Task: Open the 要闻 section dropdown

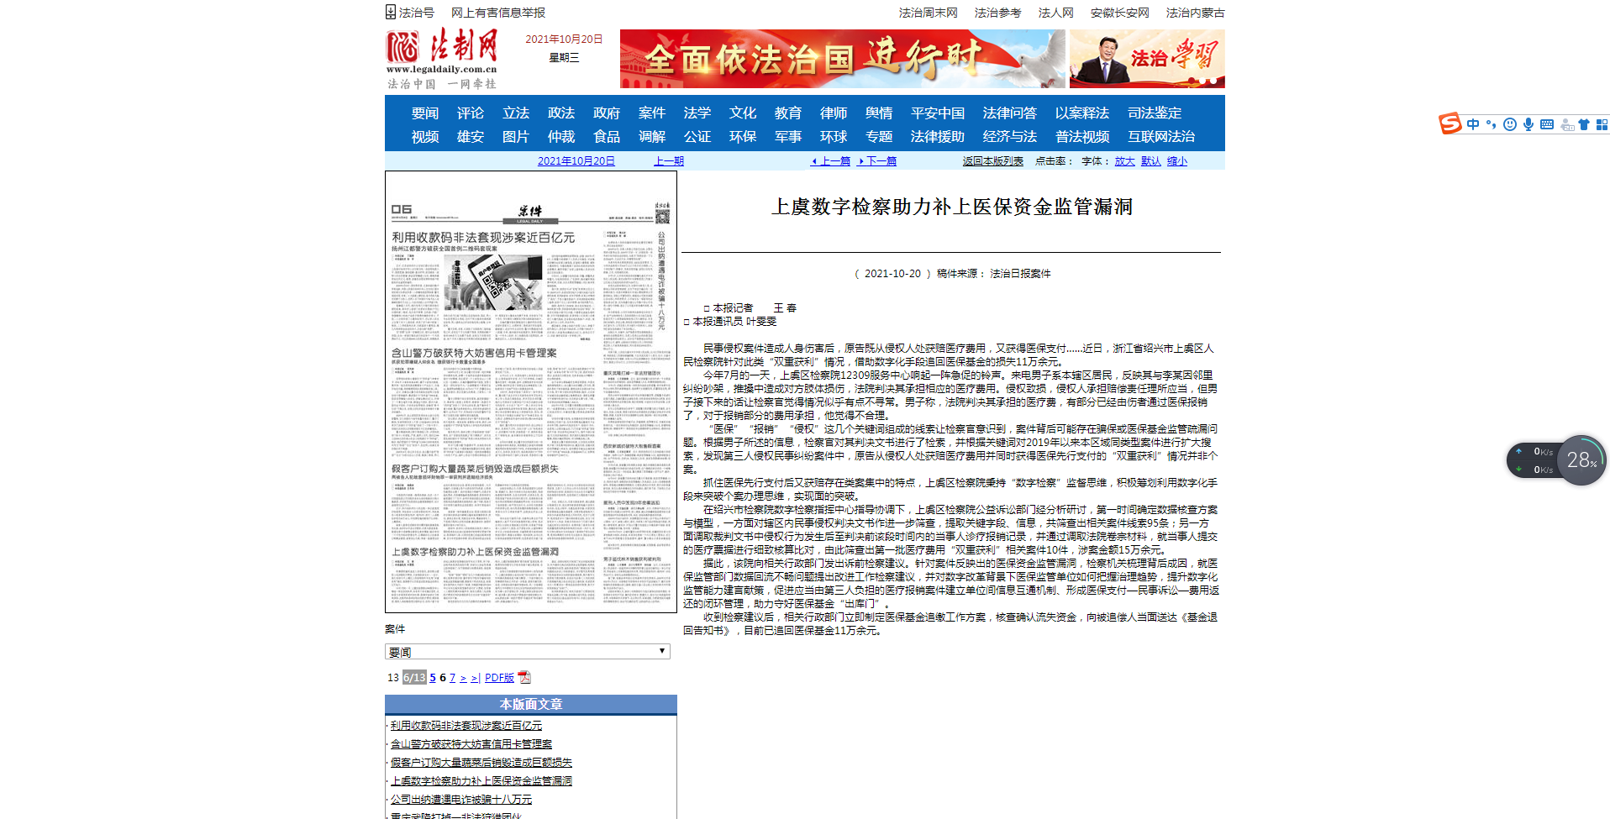Action: (x=528, y=652)
